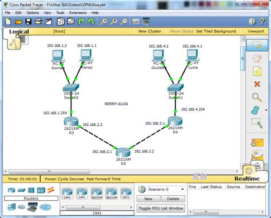Select the Switches device category icon
The height and width of the screenshot is (218, 271).
pyautogui.click(x=21, y=190)
